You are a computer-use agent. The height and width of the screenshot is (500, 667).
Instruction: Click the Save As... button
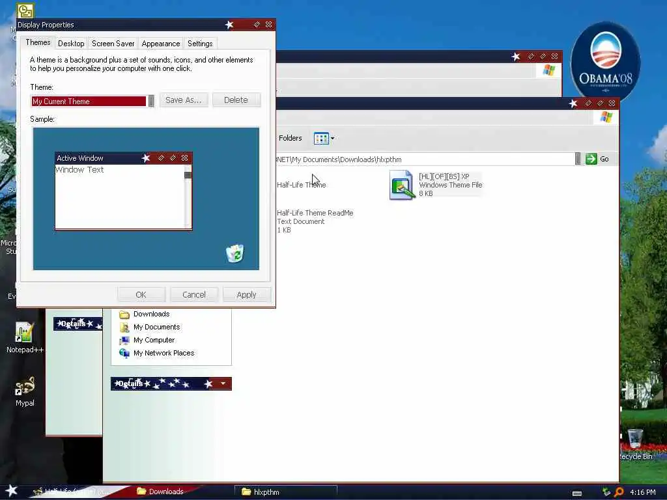click(183, 100)
